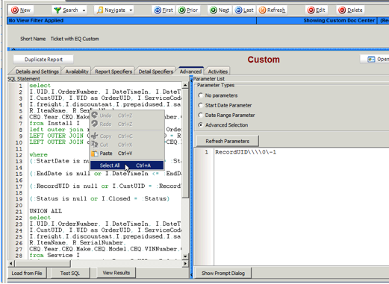
Task: Expand the Navigate dropdown arrow
Action: tap(131, 10)
